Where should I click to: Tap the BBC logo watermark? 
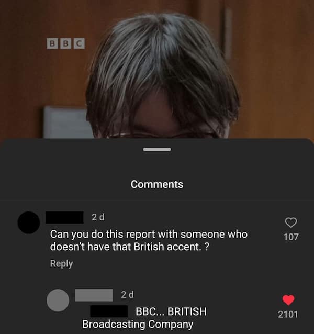(x=66, y=43)
